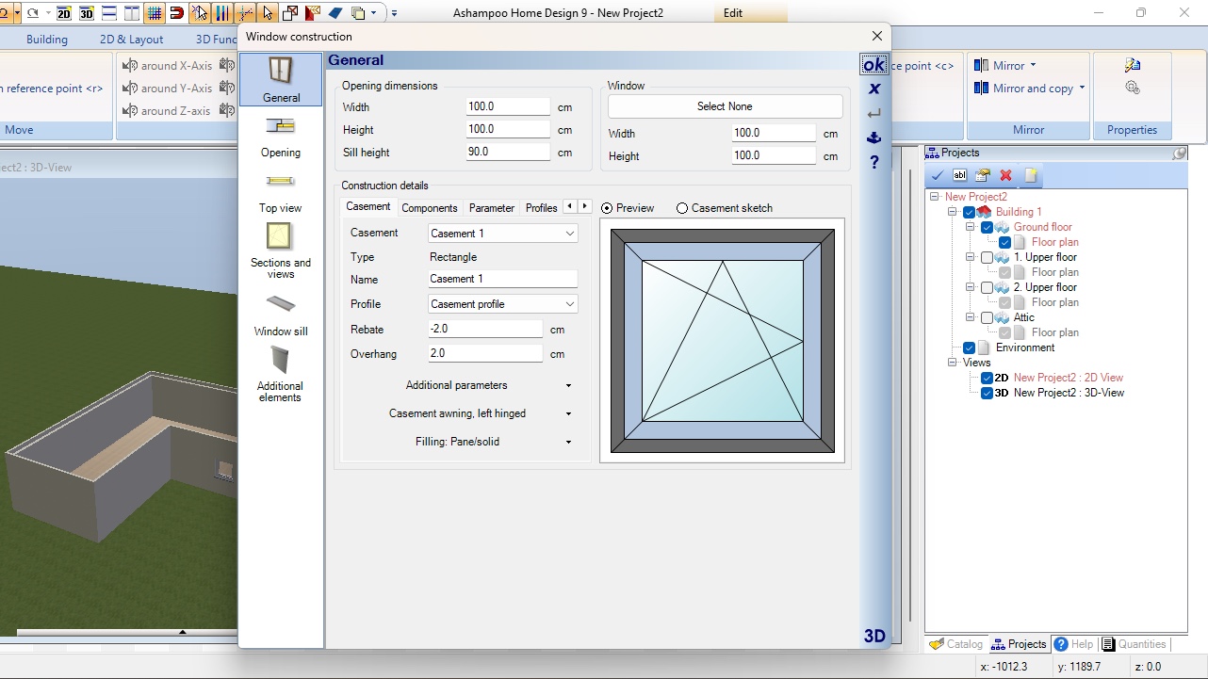Enable the 1. Upper floor checkbox
This screenshot has width=1208, height=679.
pyautogui.click(x=987, y=257)
